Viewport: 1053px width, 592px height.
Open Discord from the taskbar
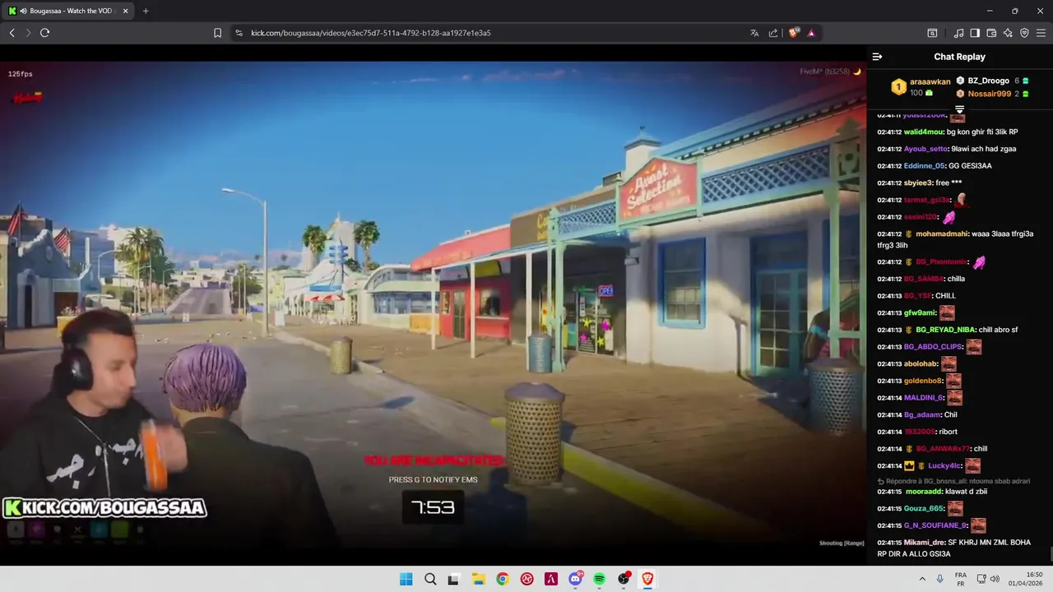575,579
